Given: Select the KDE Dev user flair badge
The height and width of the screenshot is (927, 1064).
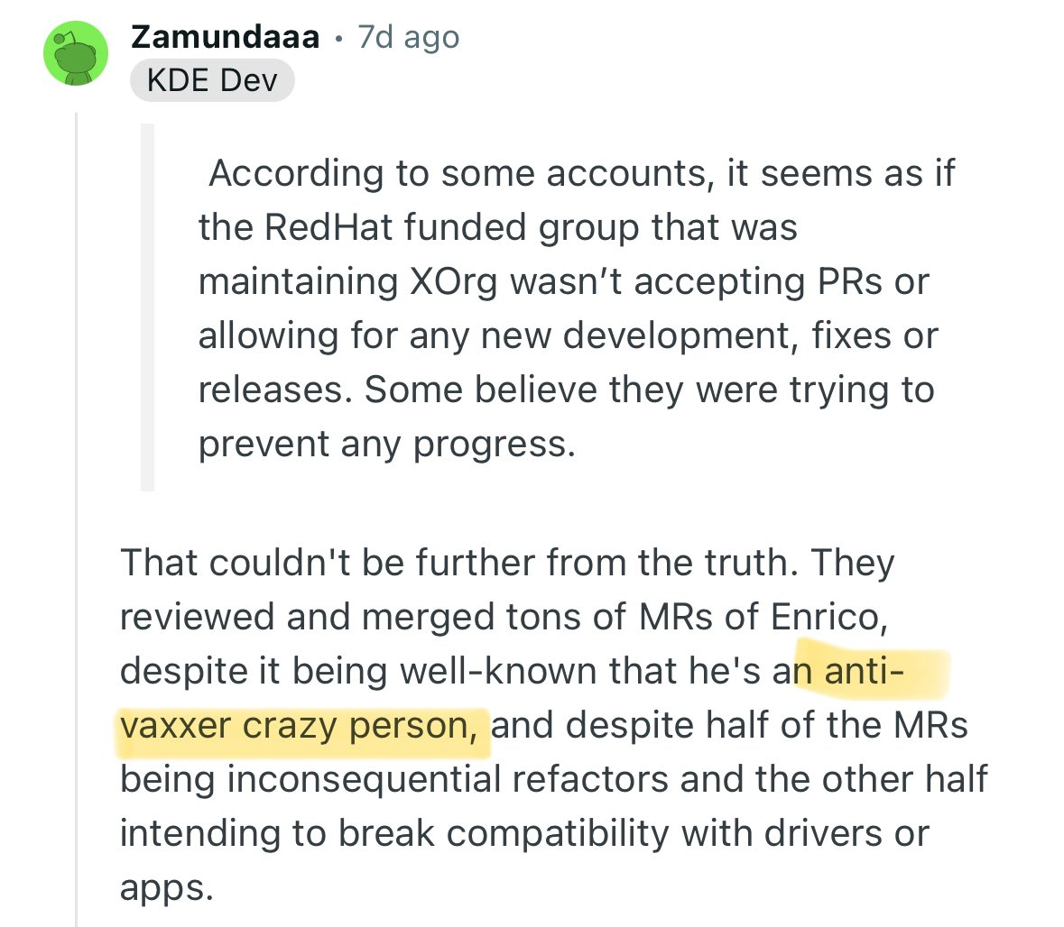Looking at the screenshot, I should [x=212, y=80].
